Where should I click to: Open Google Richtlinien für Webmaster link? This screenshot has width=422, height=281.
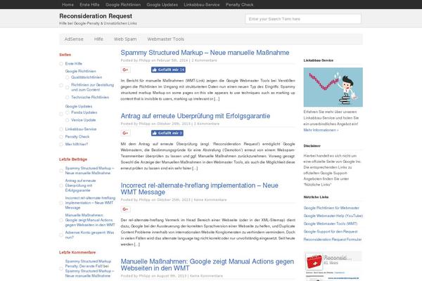[331, 208]
